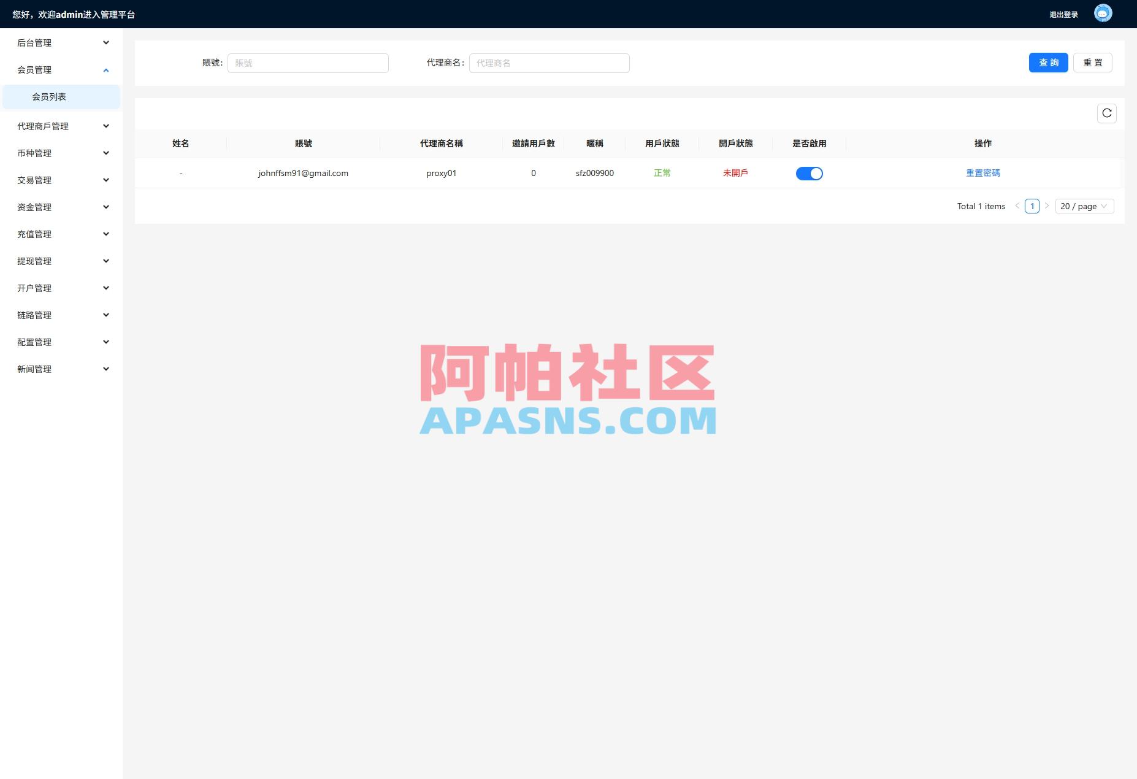Click the refresh icon above the table

coord(1107,113)
